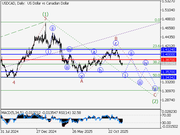Click the green (1) wave label
Viewport: 180px width, 135px height.
pos(46,14)
